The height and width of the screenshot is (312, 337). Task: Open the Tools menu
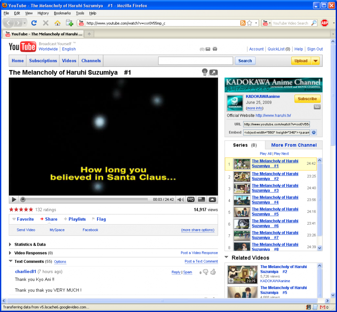click(80, 13)
